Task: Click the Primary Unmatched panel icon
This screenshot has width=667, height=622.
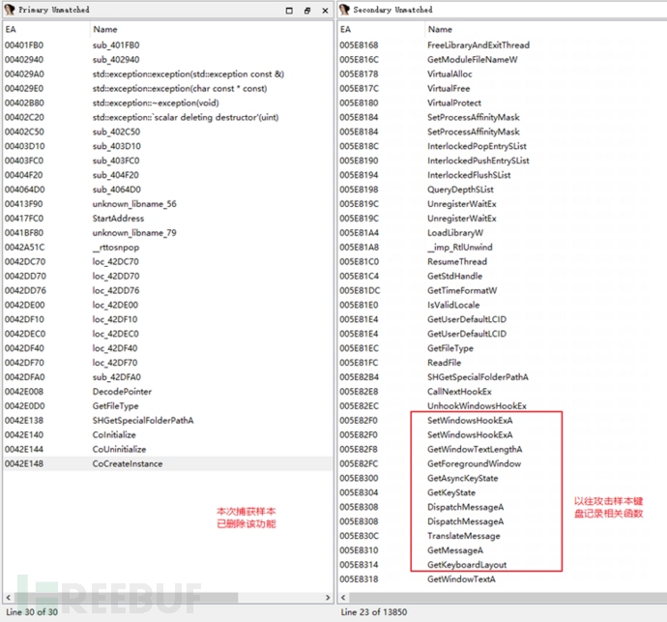Action: pyautogui.click(x=10, y=10)
